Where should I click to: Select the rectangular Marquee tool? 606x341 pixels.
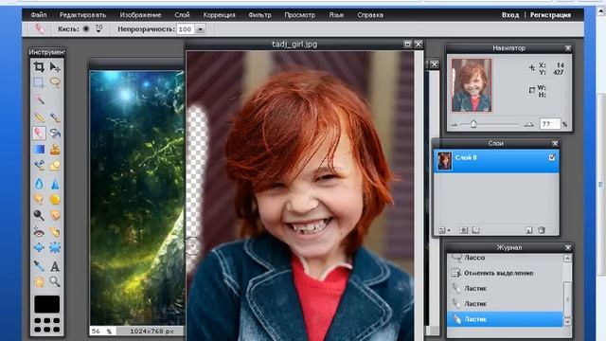39,82
